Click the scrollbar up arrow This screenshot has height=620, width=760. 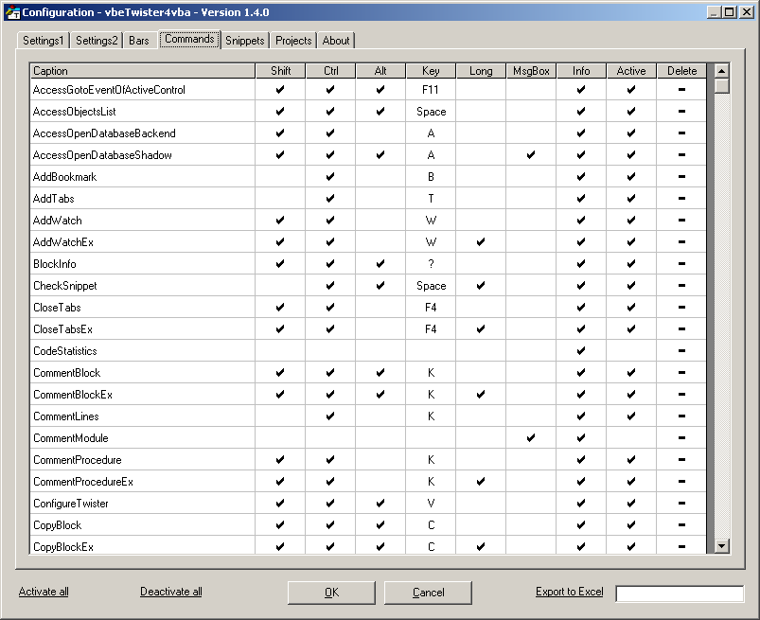722,71
